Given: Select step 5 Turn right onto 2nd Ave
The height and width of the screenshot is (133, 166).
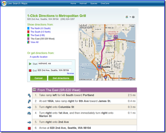Looking at the screenshot, I should 85,122.
